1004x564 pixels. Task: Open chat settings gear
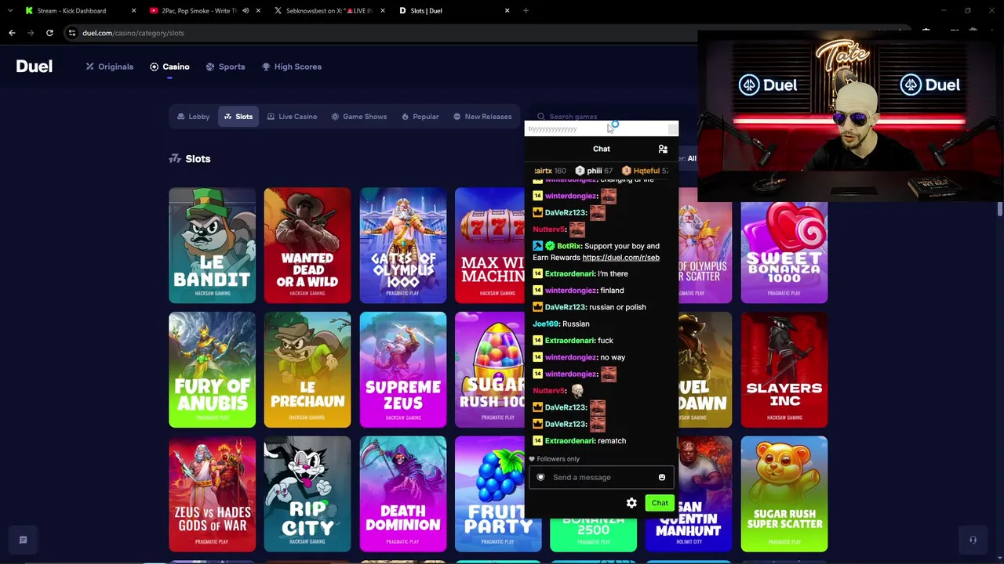[631, 503]
